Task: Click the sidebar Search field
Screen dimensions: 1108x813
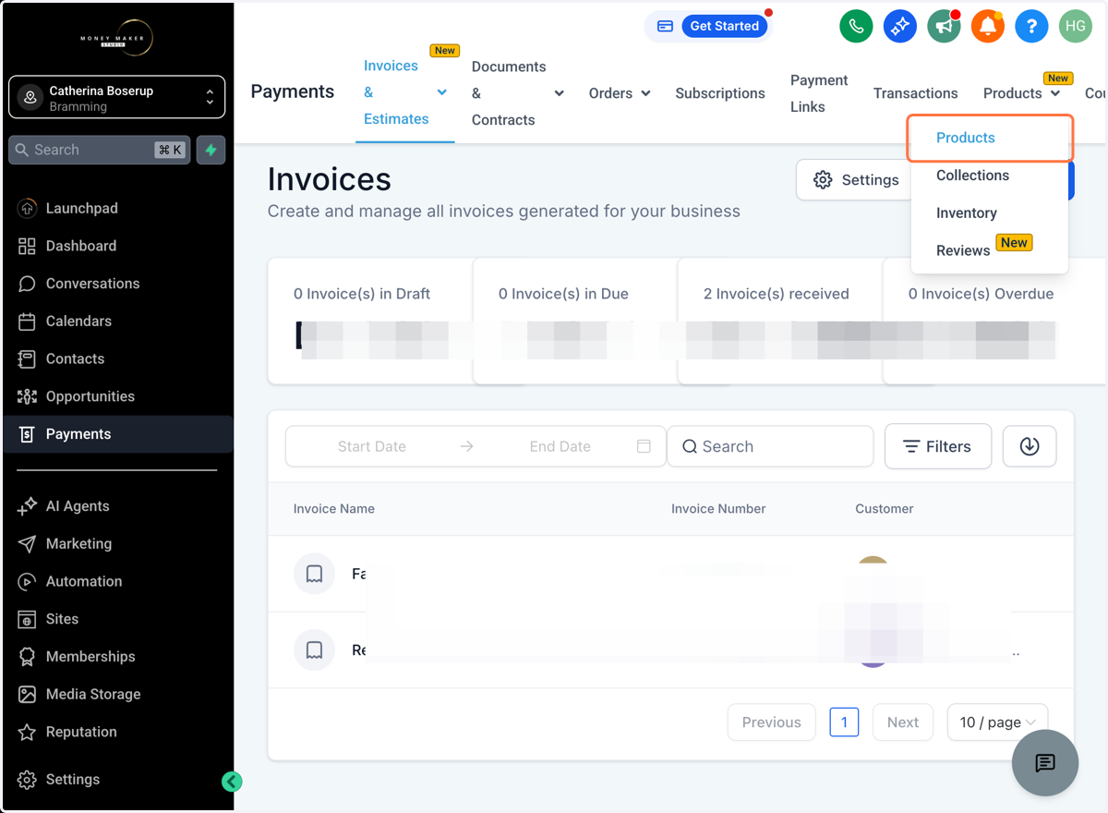Action: pos(100,150)
